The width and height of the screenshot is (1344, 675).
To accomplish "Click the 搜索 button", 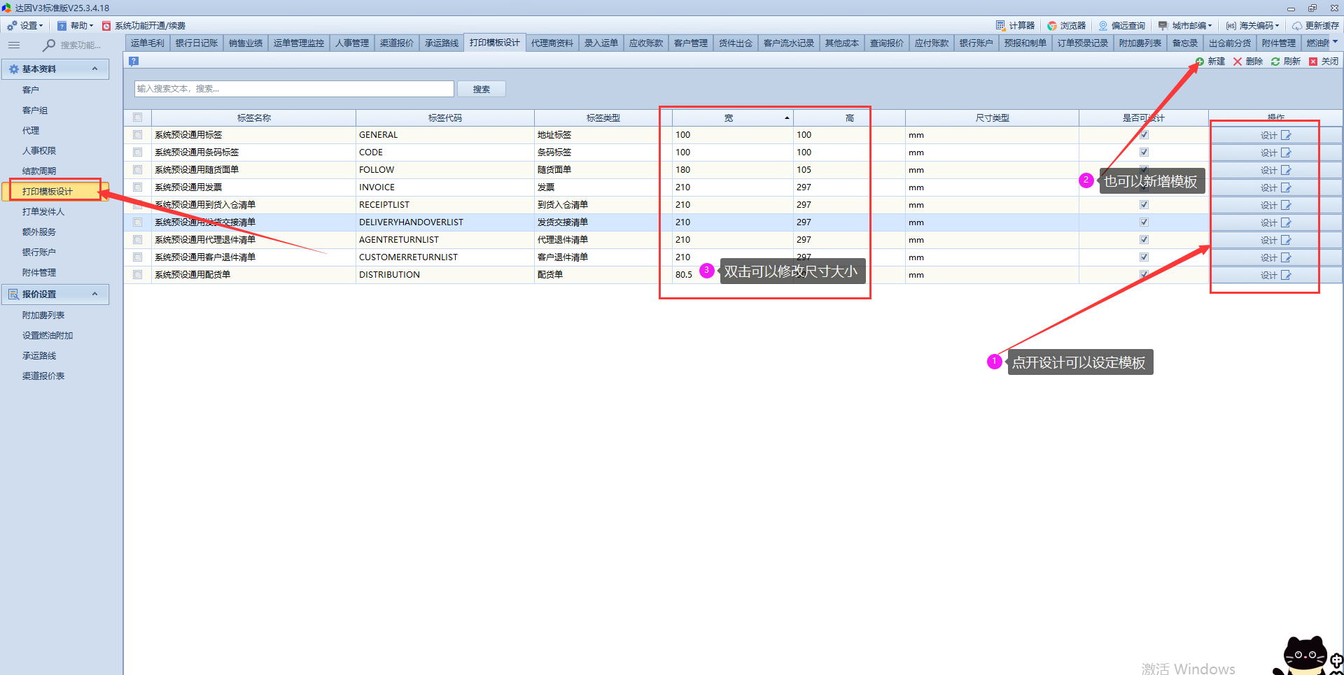I will (481, 89).
